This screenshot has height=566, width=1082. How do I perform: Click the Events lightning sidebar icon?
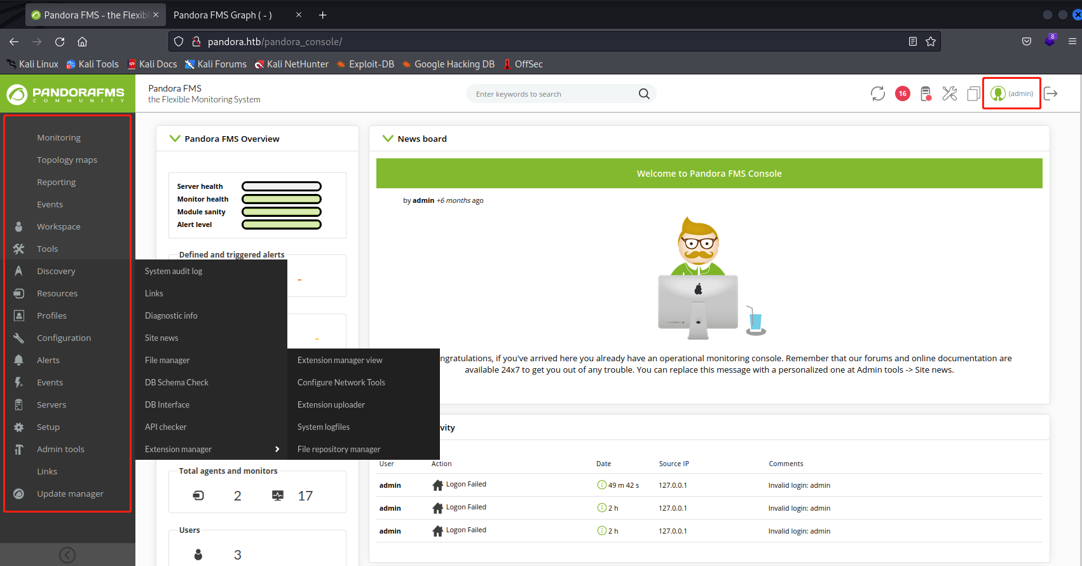point(19,382)
